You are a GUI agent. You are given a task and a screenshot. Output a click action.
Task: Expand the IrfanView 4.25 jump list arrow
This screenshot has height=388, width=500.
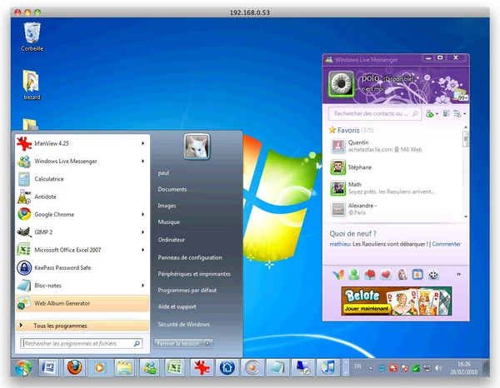142,143
